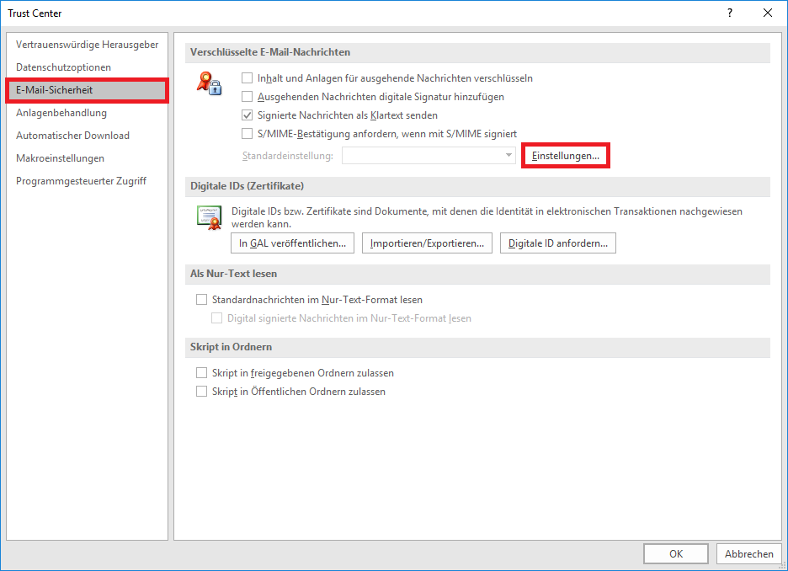Open the Anlagenbehandlung section
This screenshot has width=788, height=571.
coord(61,113)
